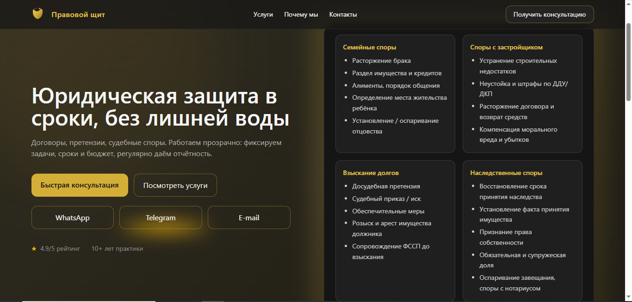Select Обязательная и супружеская доля item
The height and width of the screenshot is (302, 632).
[522, 260]
